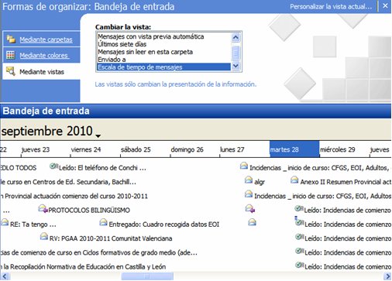
Task: Click the views icon beside Mediante vistas
Action: tap(11, 71)
